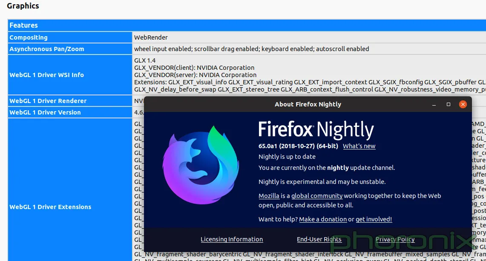Minimize the About Firefox Nightly dialog
486x261 pixels.
[x=434, y=104]
